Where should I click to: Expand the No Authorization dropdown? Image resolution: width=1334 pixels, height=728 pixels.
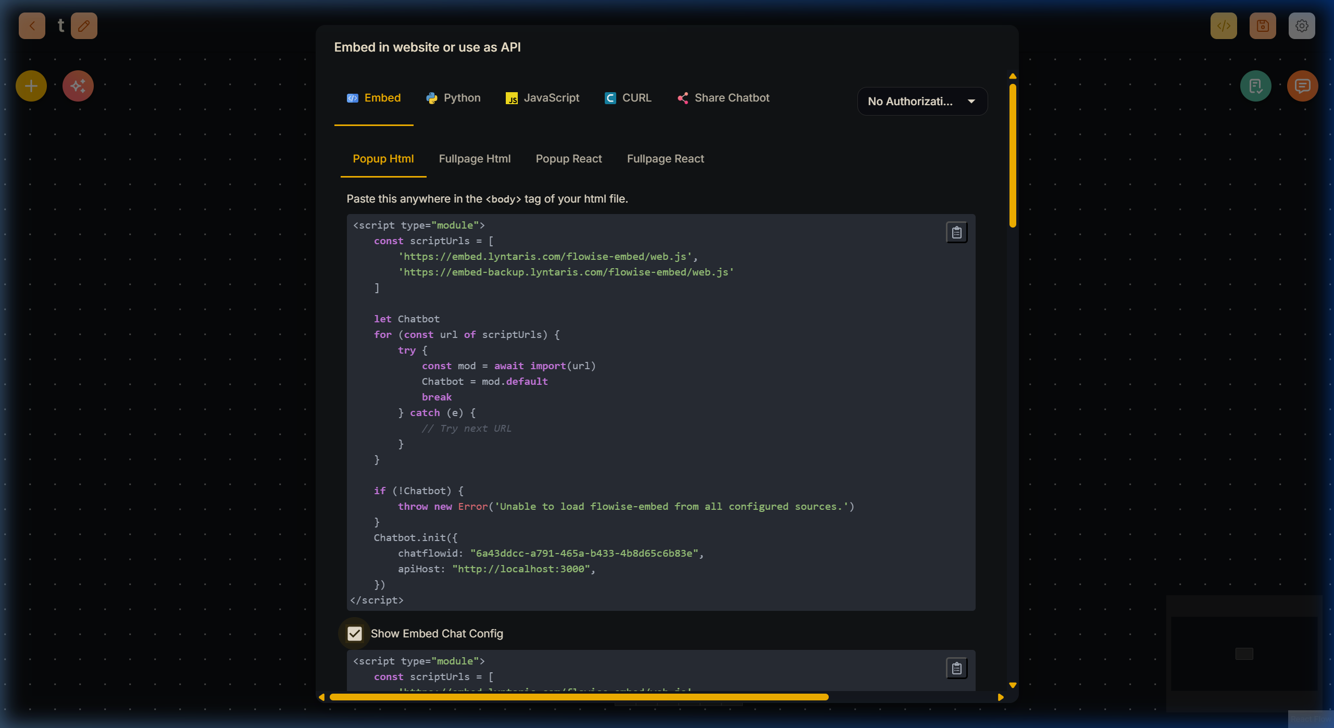click(922, 102)
